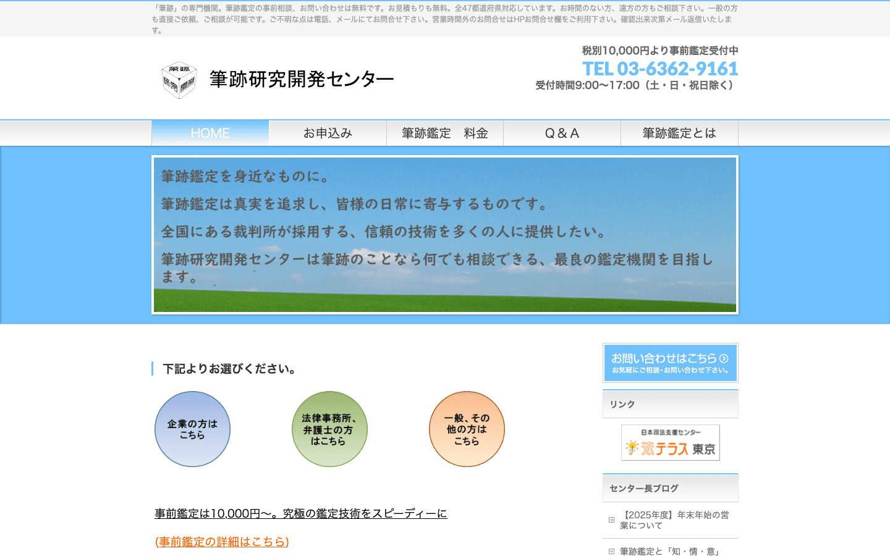
Task: Click the 税別10,000円より事前鑑定受付中 text
Action: tap(660, 51)
